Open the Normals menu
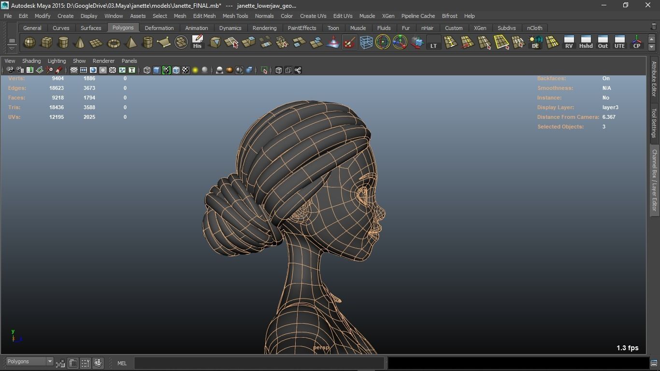This screenshot has width=660, height=371. click(x=264, y=16)
